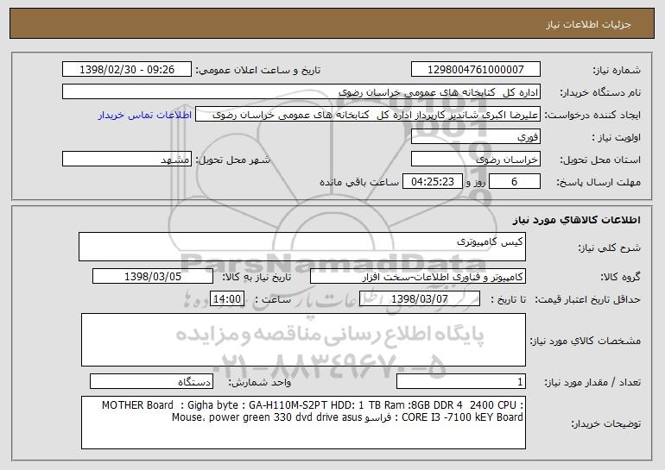Click the label شهر محل تحویل

tap(232, 160)
